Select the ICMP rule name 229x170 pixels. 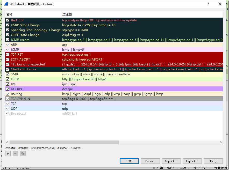15,50
